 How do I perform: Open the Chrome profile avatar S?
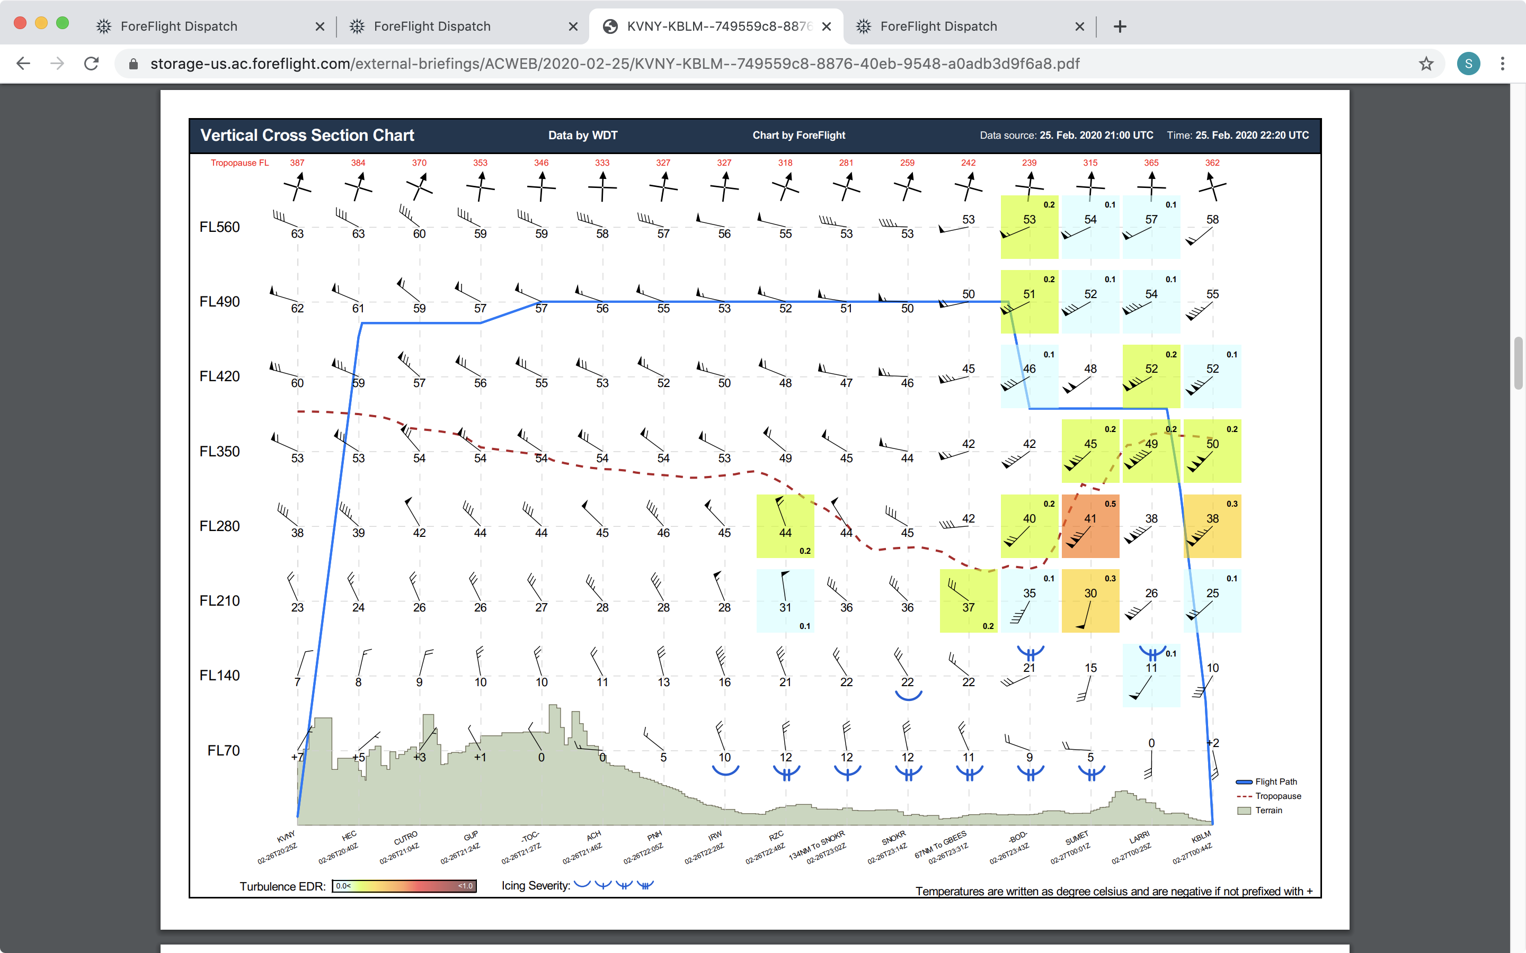1468,64
